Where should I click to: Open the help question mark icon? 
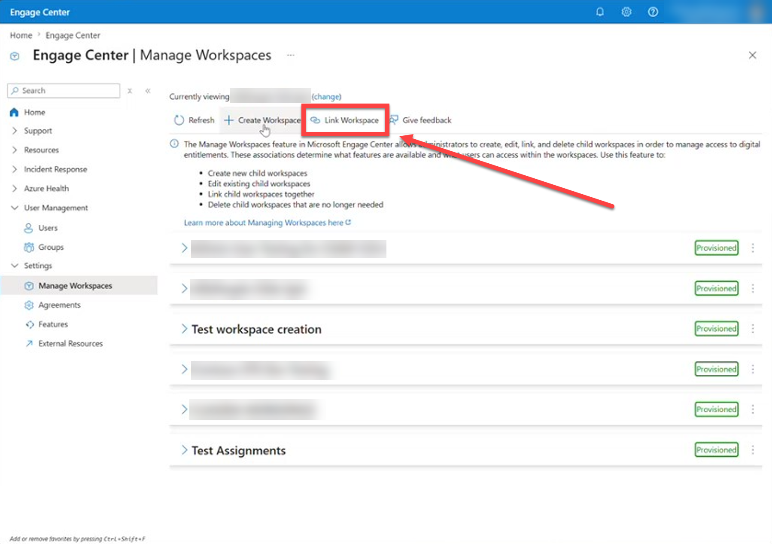653,12
